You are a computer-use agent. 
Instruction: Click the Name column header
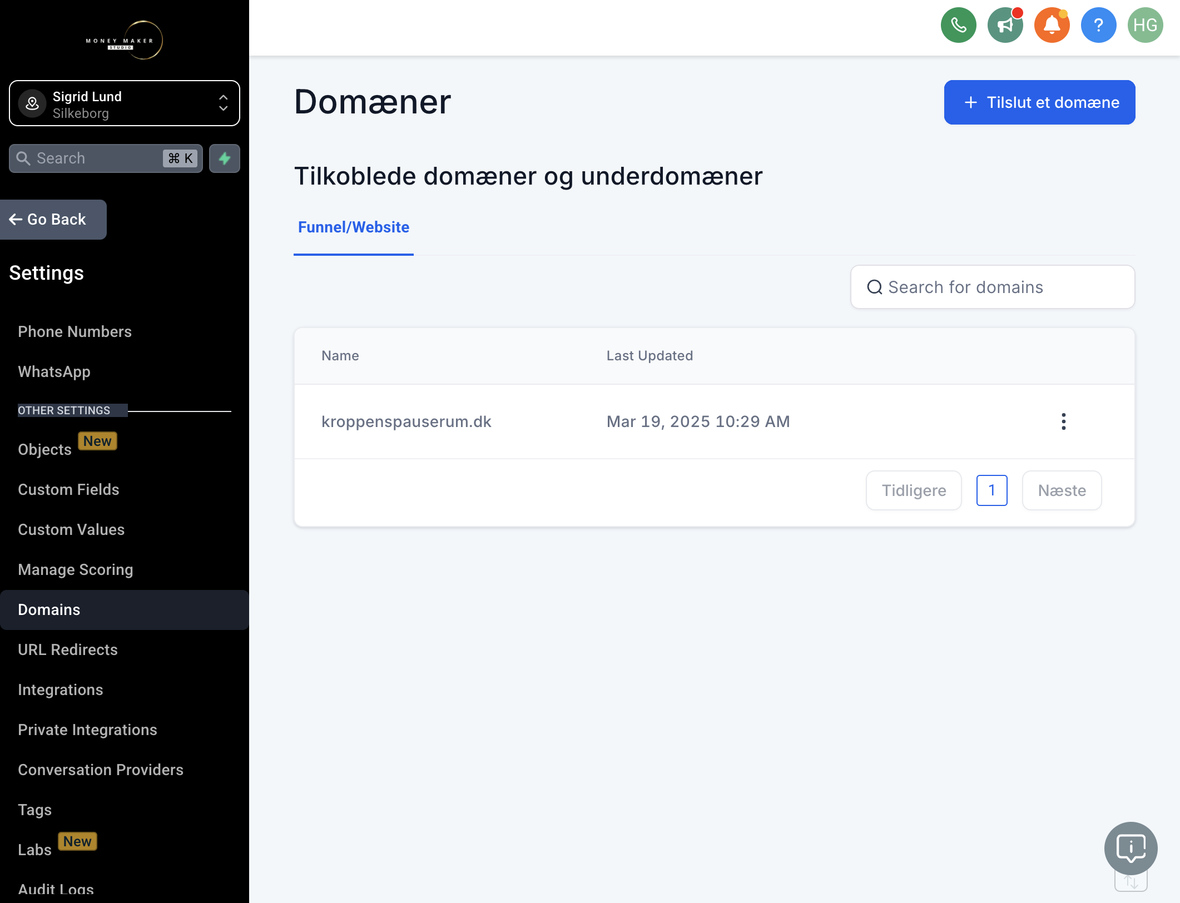(x=340, y=356)
